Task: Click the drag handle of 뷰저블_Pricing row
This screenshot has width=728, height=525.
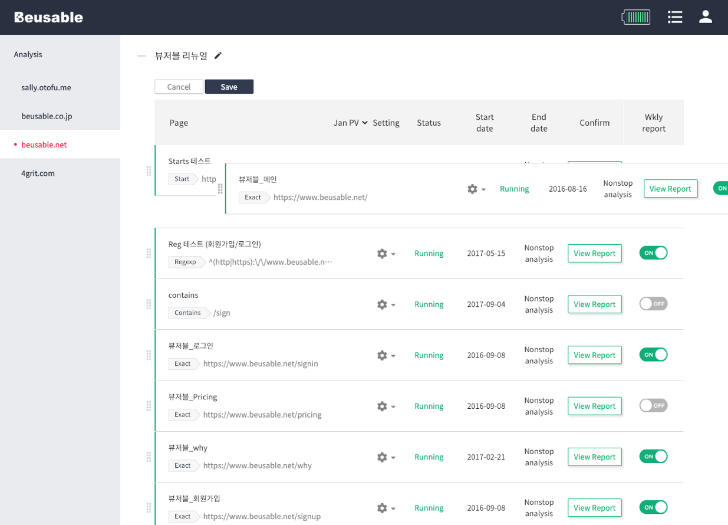Action: (149, 406)
